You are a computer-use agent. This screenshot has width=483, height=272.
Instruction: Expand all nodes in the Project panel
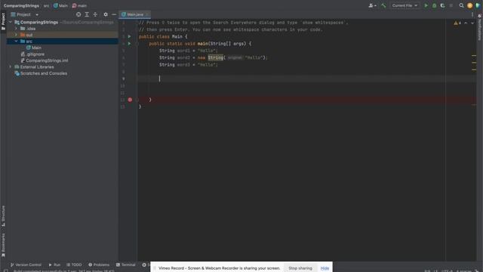[87, 14]
